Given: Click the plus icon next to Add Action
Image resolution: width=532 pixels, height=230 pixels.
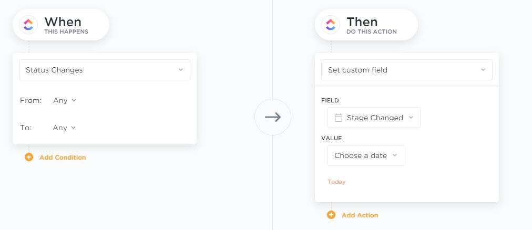Looking at the screenshot, I should 331,215.
